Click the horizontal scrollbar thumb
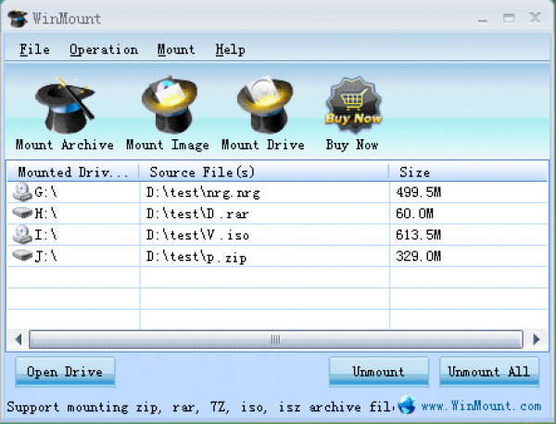 pos(276,340)
